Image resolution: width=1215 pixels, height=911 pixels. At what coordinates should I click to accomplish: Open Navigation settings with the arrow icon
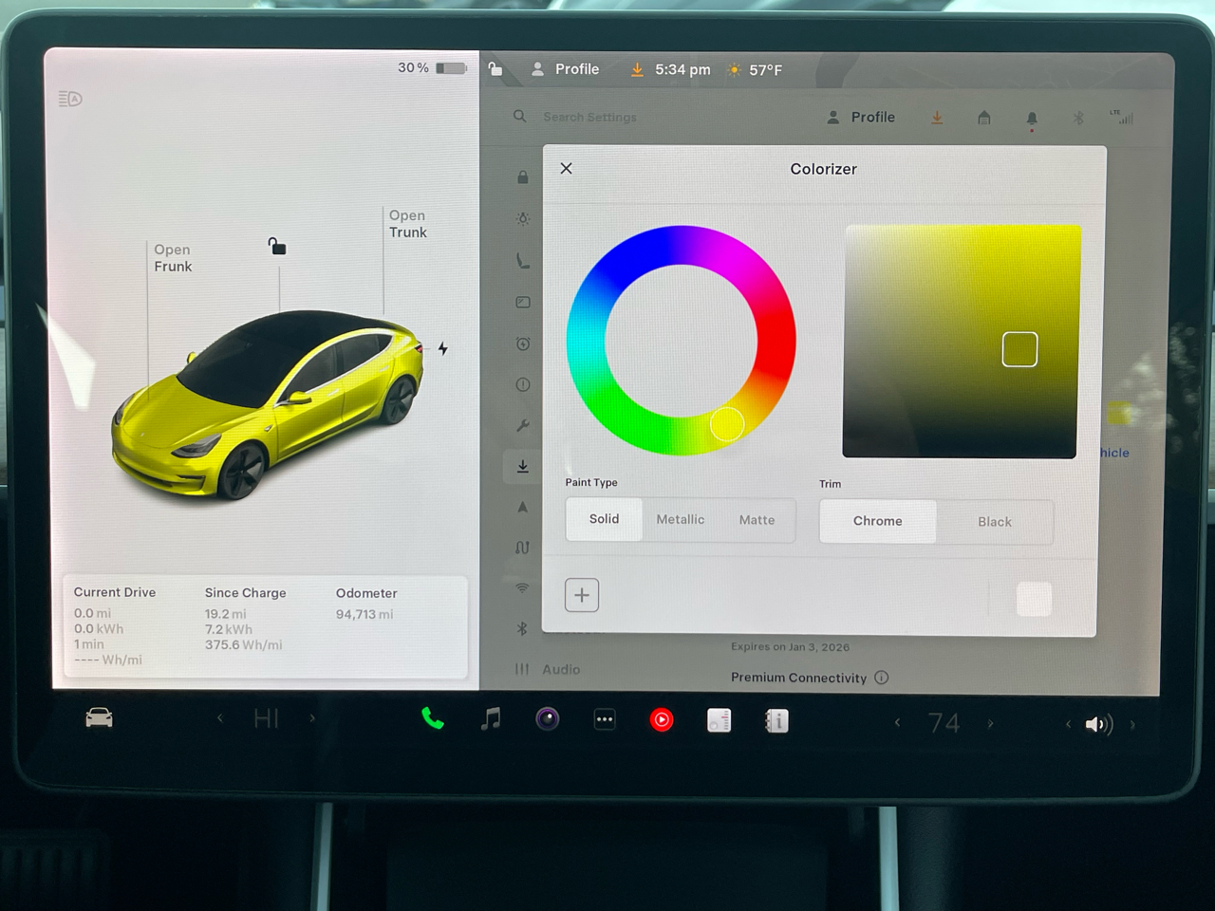coord(522,507)
